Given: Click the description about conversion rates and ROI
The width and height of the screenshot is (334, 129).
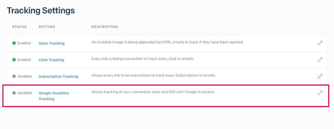Looking at the screenshot, I should [153, 92].
